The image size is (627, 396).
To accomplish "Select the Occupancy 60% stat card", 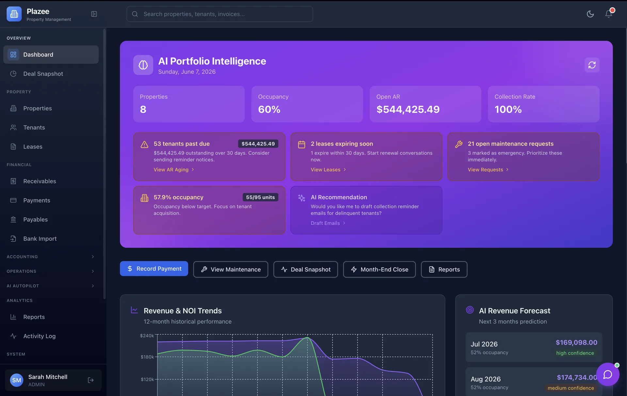I will tap(307, 104).
